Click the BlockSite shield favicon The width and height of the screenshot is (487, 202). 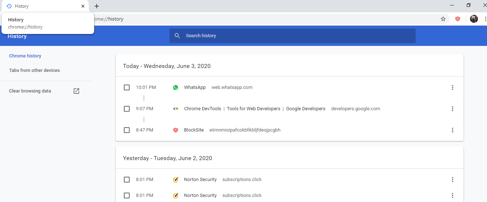[176, 130]
